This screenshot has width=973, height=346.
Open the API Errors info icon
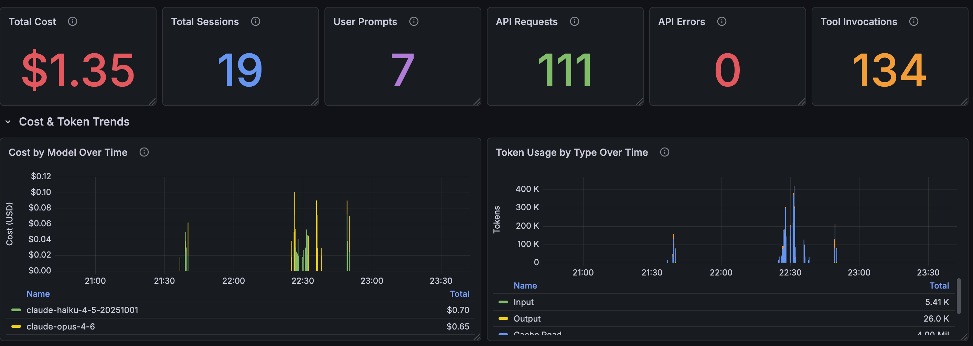coord(722,22)
